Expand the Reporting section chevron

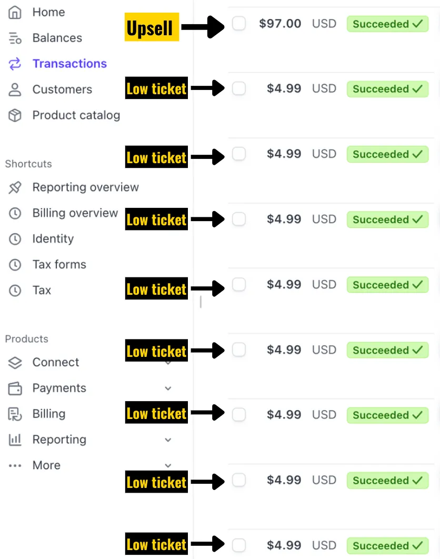168,440
